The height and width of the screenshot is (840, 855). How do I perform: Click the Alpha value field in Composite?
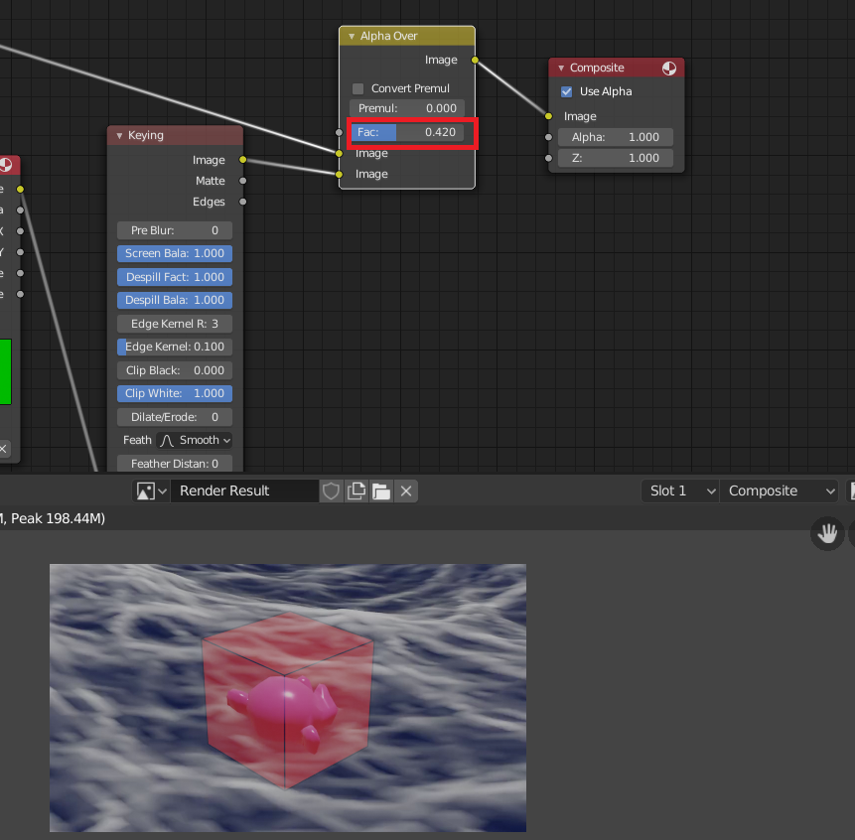tap(616, 137)
